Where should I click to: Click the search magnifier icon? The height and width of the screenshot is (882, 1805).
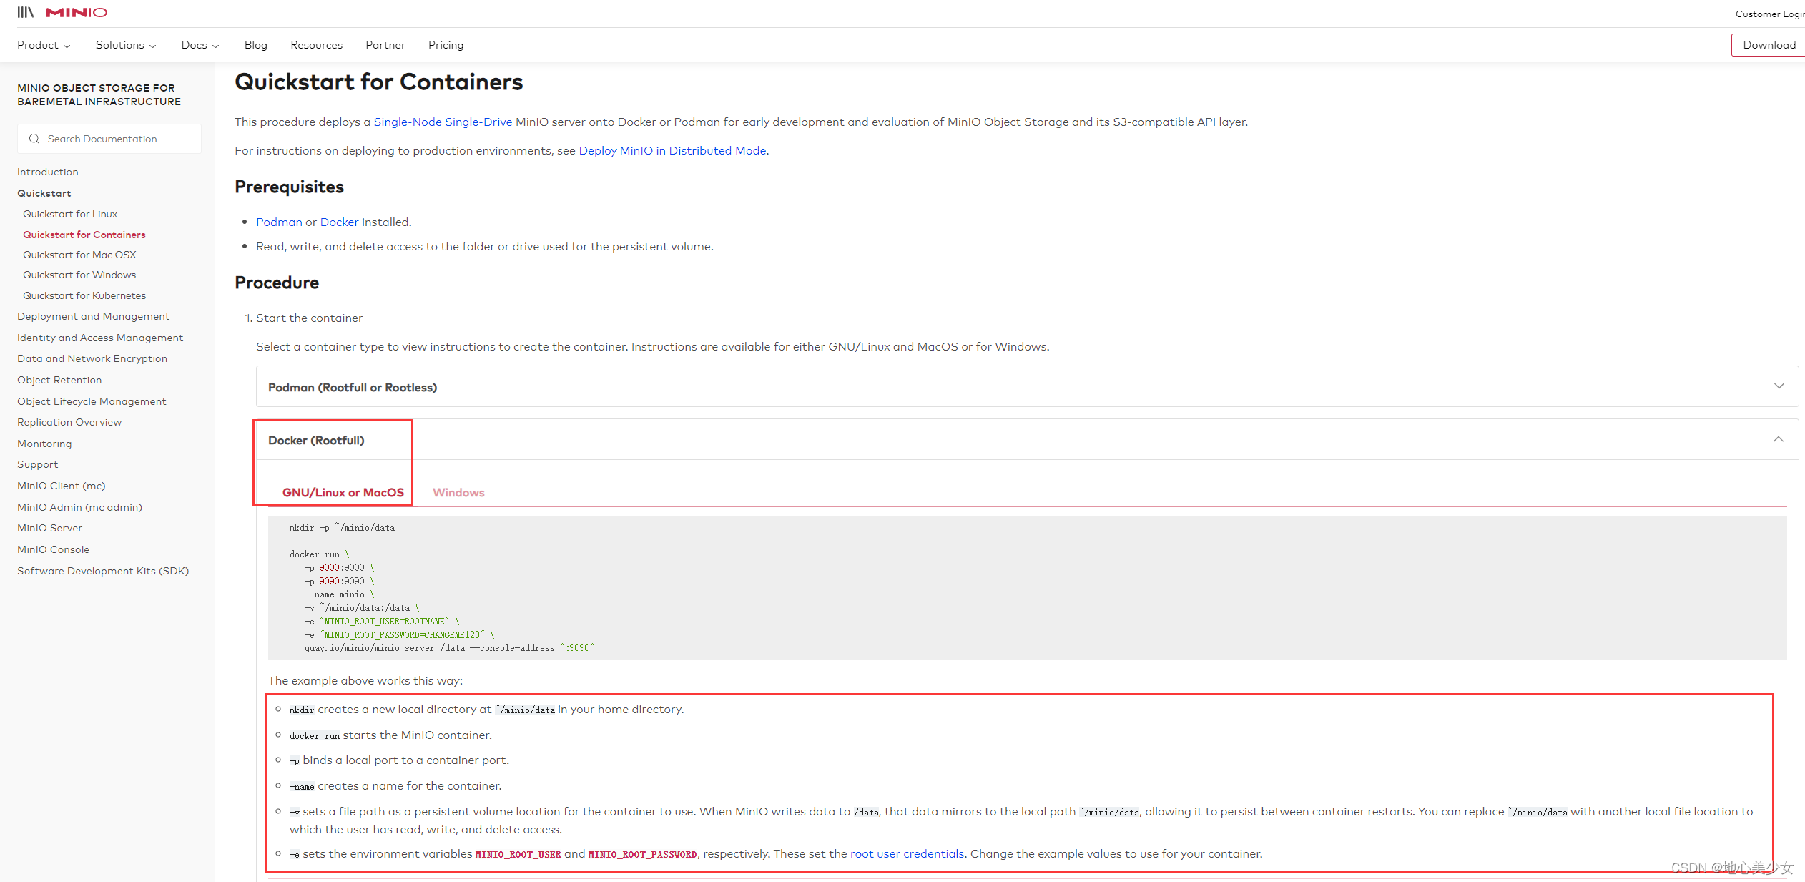pos(34,139)
